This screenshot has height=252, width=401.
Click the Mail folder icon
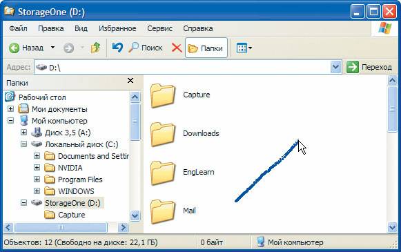(163, 211)
